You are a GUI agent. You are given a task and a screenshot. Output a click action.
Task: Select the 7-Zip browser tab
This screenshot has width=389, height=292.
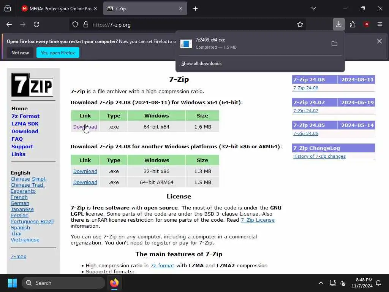point(145,9)
